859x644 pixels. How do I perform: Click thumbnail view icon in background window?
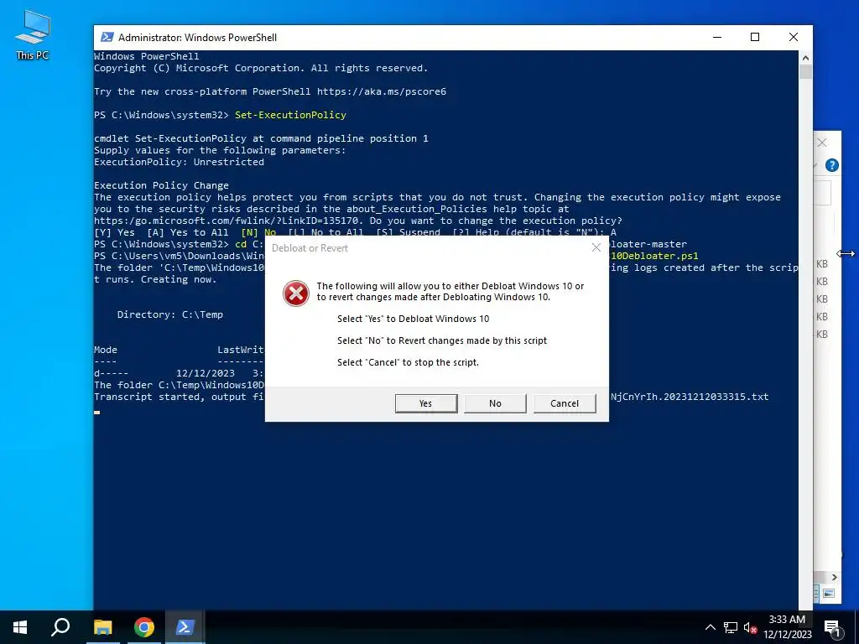coord(829,593)
